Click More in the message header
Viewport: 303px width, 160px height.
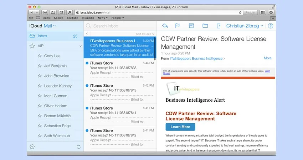coord(268,58)
